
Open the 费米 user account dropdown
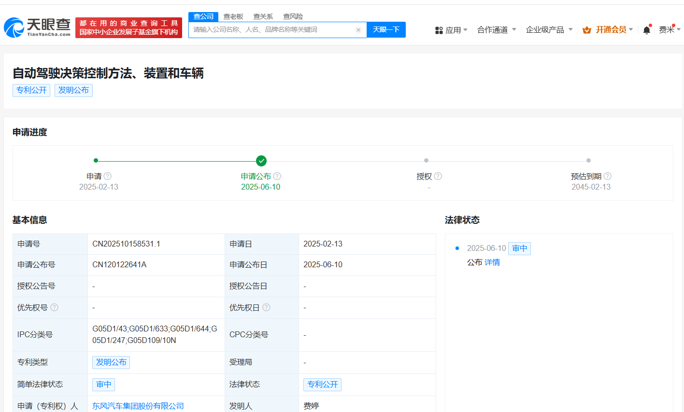pyautogui.click(x=670, y=30)
